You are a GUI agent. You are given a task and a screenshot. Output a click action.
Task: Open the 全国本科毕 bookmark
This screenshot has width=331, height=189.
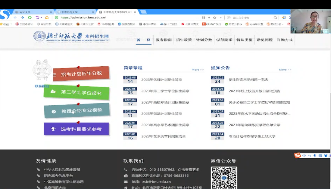[x=24, y=24]
